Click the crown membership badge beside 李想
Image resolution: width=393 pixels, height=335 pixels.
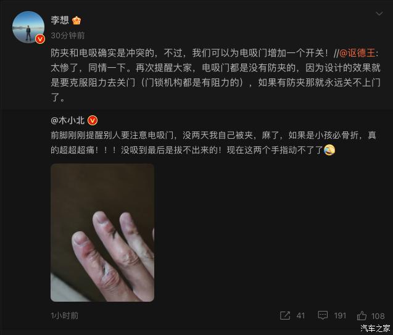pos(77,20)
